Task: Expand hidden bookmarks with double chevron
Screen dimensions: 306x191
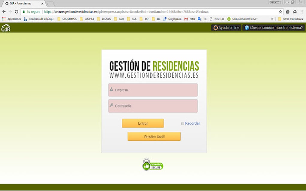Action: tap(272, 19)
